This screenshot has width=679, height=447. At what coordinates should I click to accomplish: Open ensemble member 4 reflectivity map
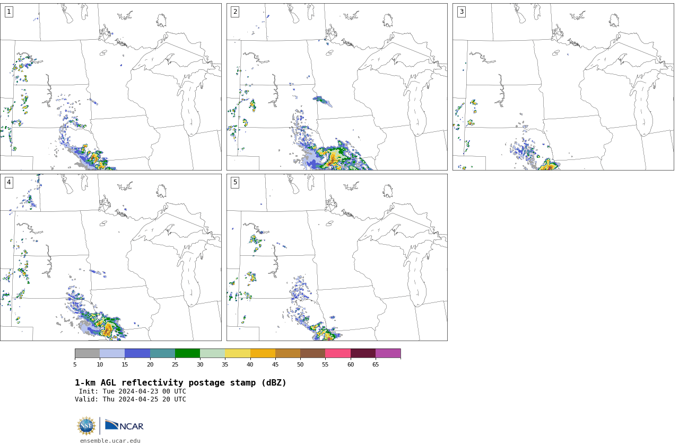[x=110, y=257]
